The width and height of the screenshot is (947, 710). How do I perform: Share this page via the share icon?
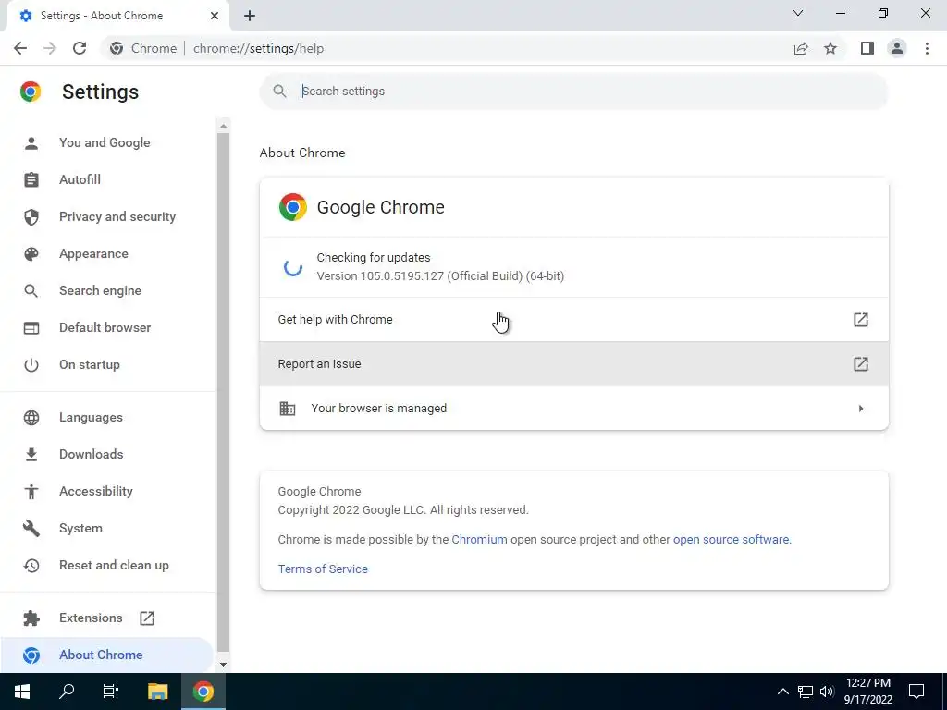click(x=801, y=48)
